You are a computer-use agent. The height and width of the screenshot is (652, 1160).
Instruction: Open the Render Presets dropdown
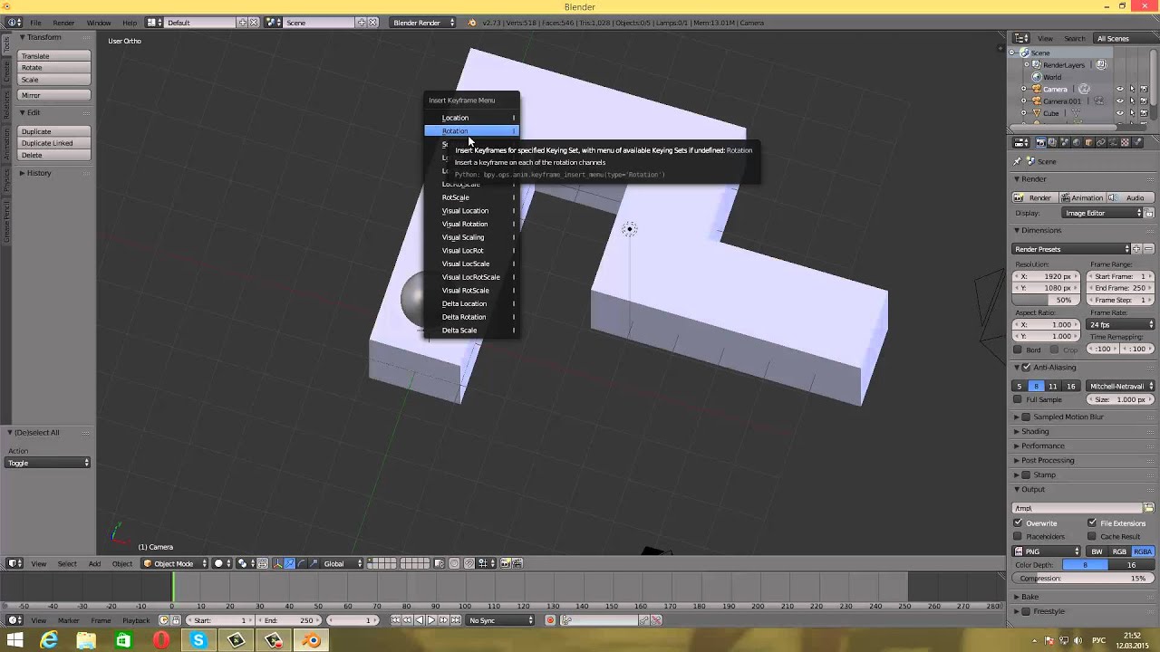[1072, 249]
